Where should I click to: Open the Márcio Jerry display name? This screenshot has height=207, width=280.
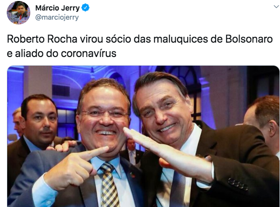[57, 8]
